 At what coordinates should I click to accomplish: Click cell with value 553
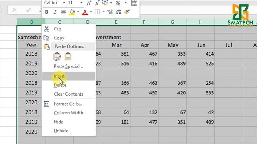point(201,93)
